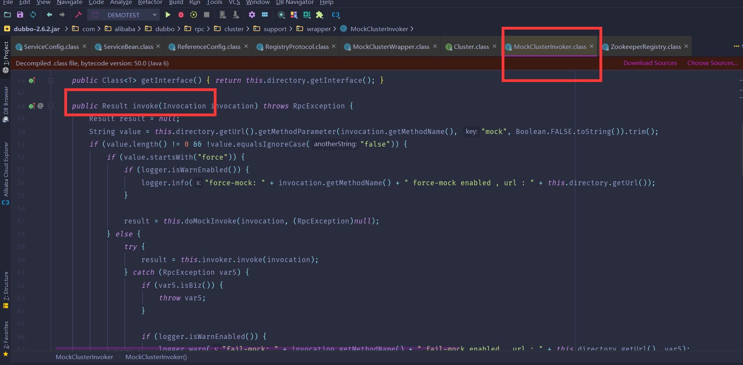Open the VCS menu

point(234,2)
